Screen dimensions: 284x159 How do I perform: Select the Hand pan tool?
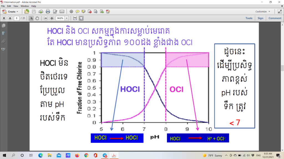click(x=37, y=18)
